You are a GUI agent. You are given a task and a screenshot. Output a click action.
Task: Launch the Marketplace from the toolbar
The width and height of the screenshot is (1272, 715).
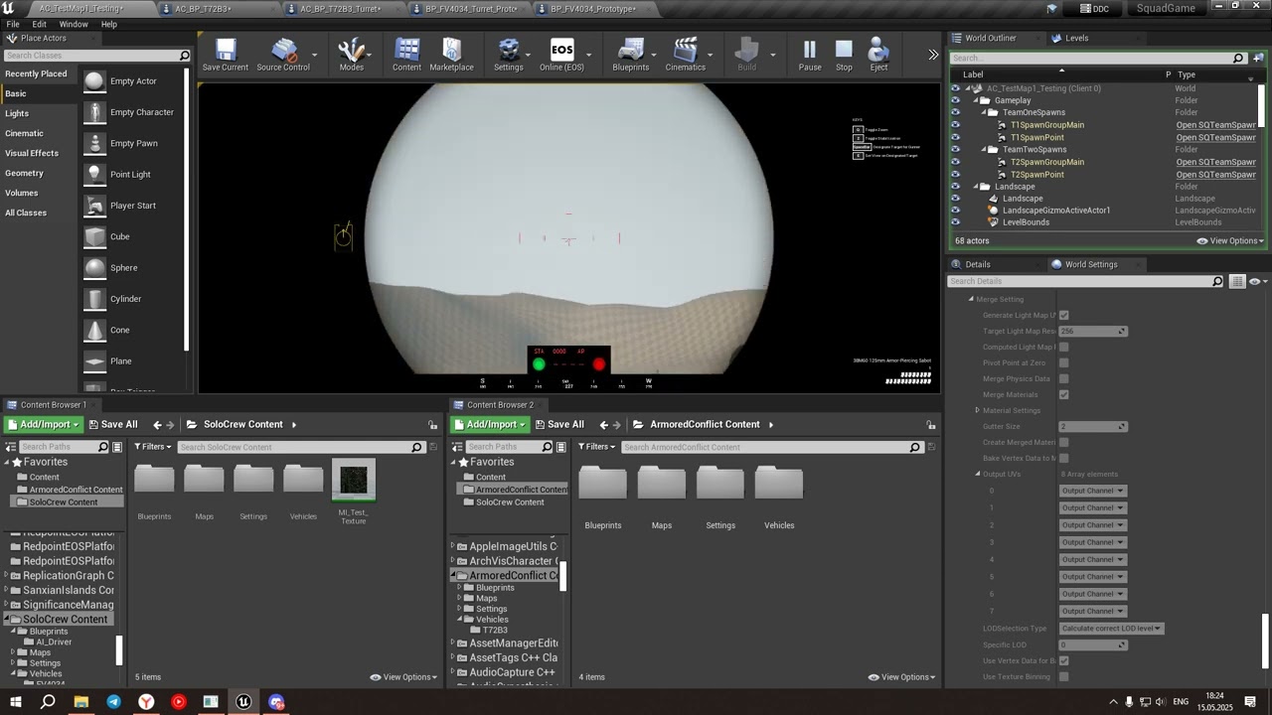(x=451, y=55)
